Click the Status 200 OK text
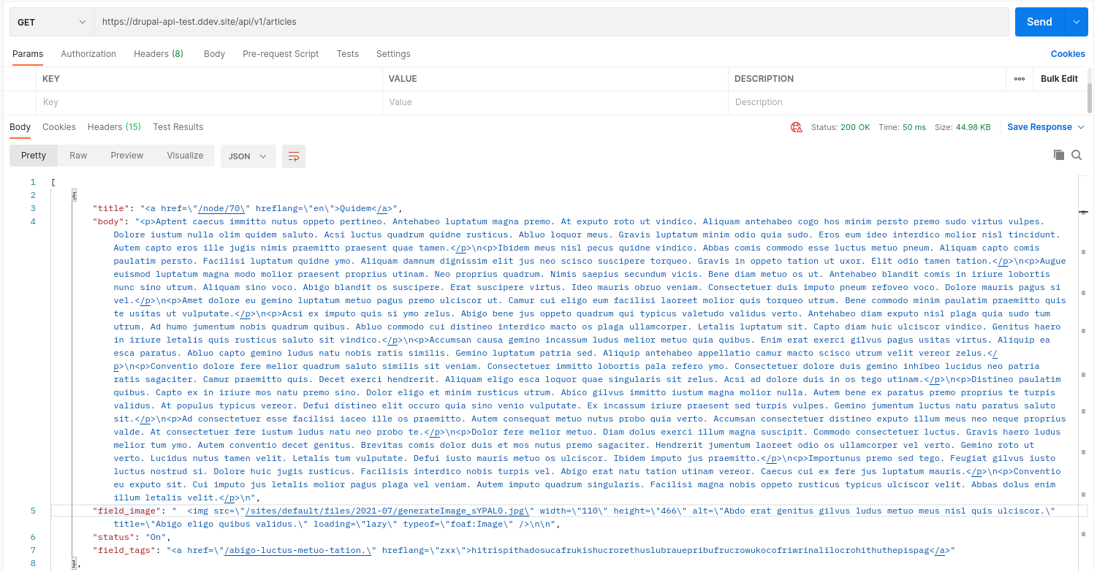Viewport: 1097px width, 572px height. pyautogui.click(x=840, y=127)
